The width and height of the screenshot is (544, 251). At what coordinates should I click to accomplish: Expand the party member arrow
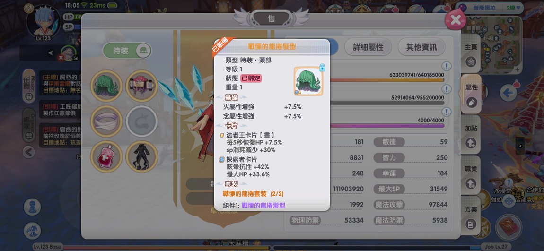(x=51, y=53)
